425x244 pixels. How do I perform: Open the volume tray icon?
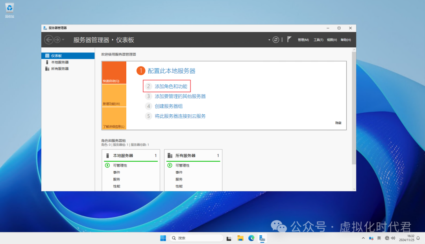393,238
